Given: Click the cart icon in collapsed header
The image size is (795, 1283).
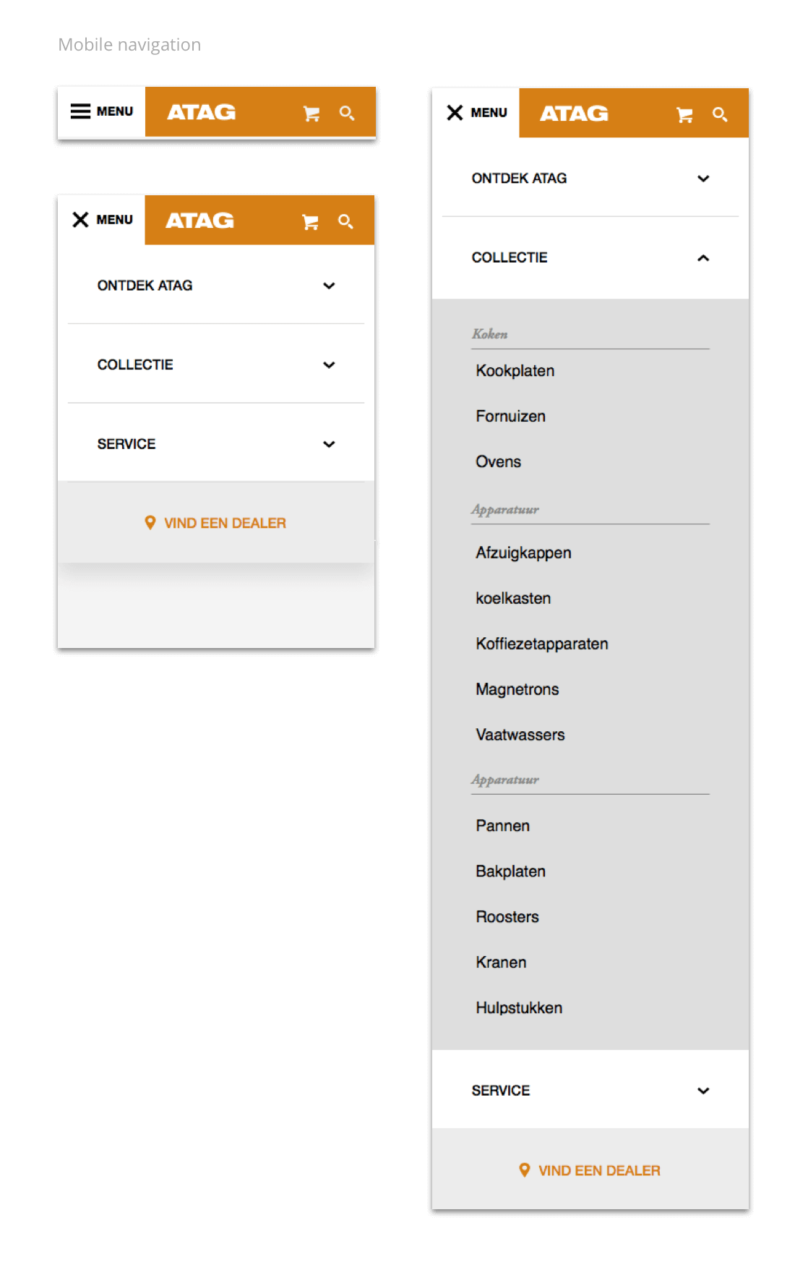Looking at the screenshot, I should pos(311,114).
